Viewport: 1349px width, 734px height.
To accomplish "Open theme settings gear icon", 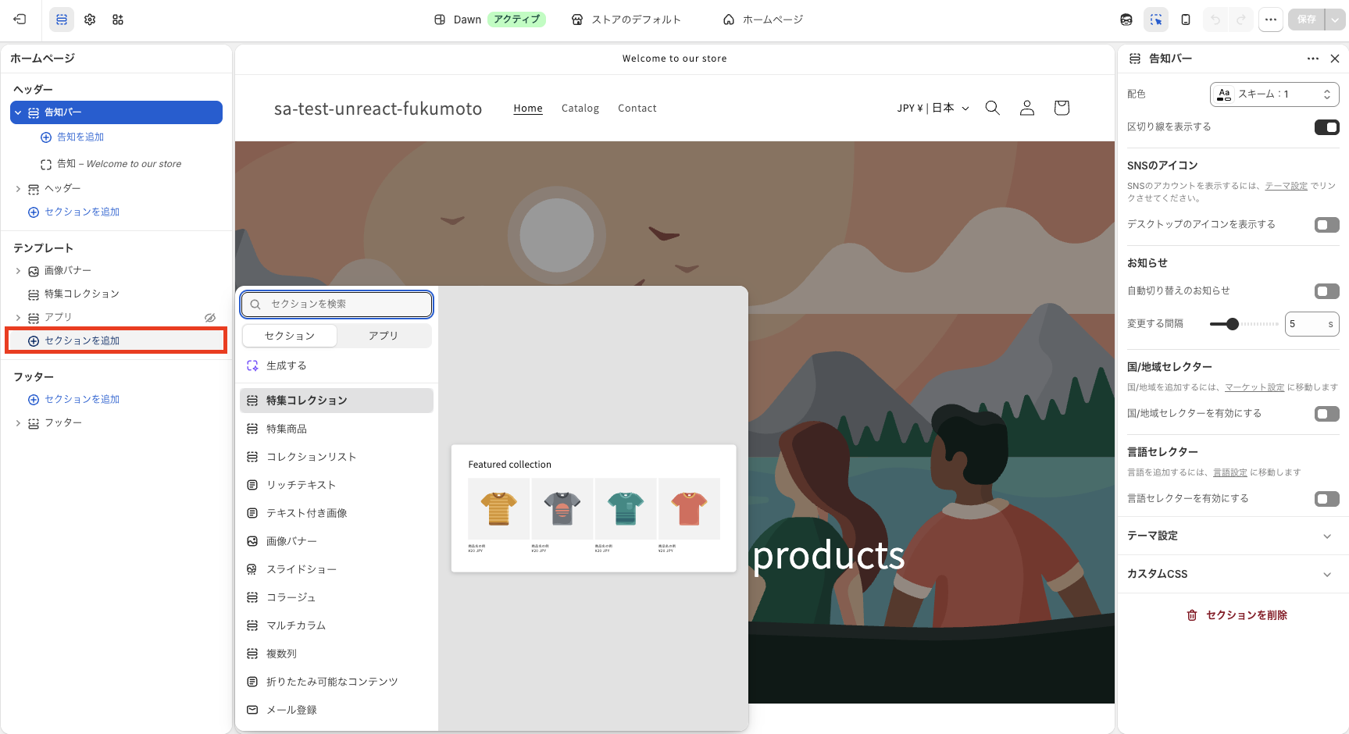I will [x=90, y=20].
